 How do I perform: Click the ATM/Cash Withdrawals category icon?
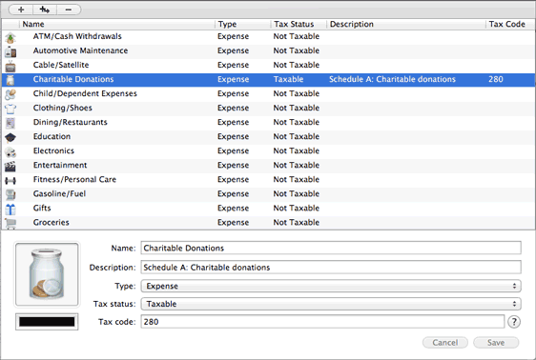[x=10, y=37]
